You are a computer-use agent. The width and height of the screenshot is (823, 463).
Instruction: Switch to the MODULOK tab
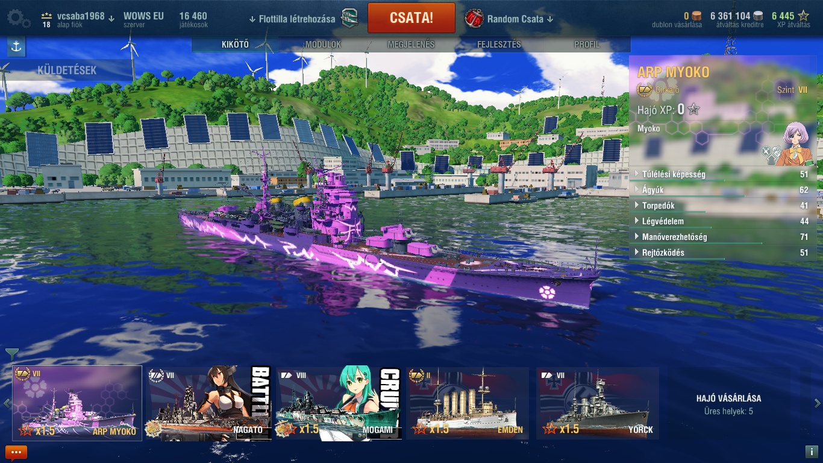click(323, 45)
